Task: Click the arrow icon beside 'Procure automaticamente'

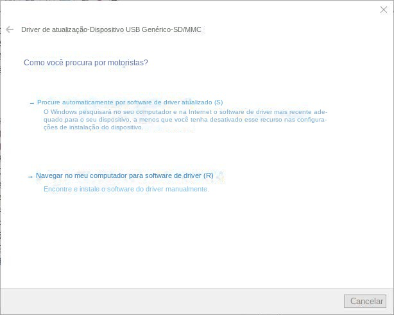Action: pyautogui.click(x=32, y=103)
